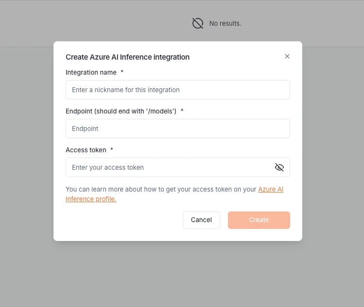Click the 'Inference profile.' underlined link text

pos(91,199)
